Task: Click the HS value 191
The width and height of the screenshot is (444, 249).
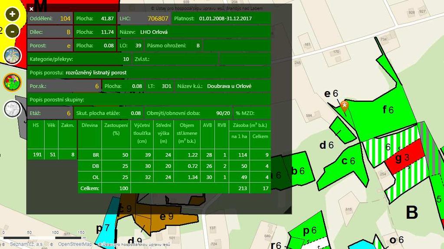Action: coord(37,155)
